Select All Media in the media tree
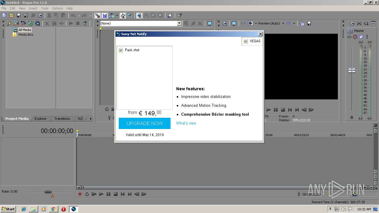 (25, 30)
